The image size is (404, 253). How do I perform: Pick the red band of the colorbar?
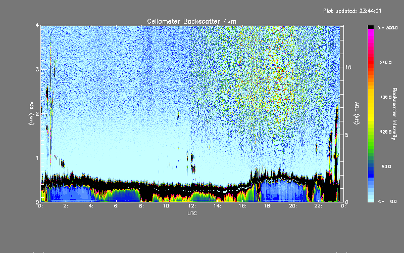pyautogui.click(x=371, y=63)
